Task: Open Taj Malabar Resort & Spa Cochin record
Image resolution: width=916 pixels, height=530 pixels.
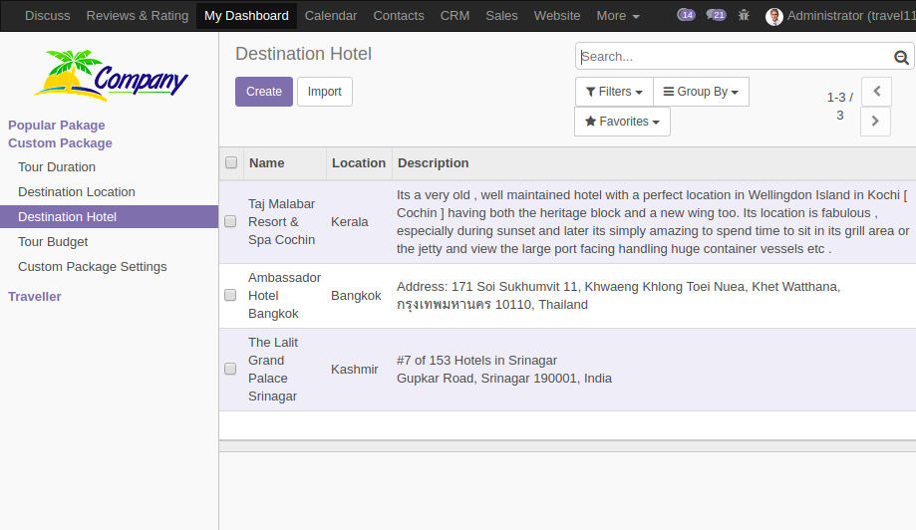Action: [x=281, y=222]
